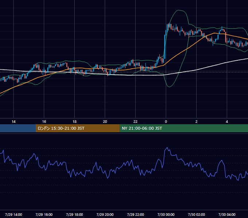The image size is (248, 218).
Task: Click the 7/29 16:00 time label
Action: [44, 214]
